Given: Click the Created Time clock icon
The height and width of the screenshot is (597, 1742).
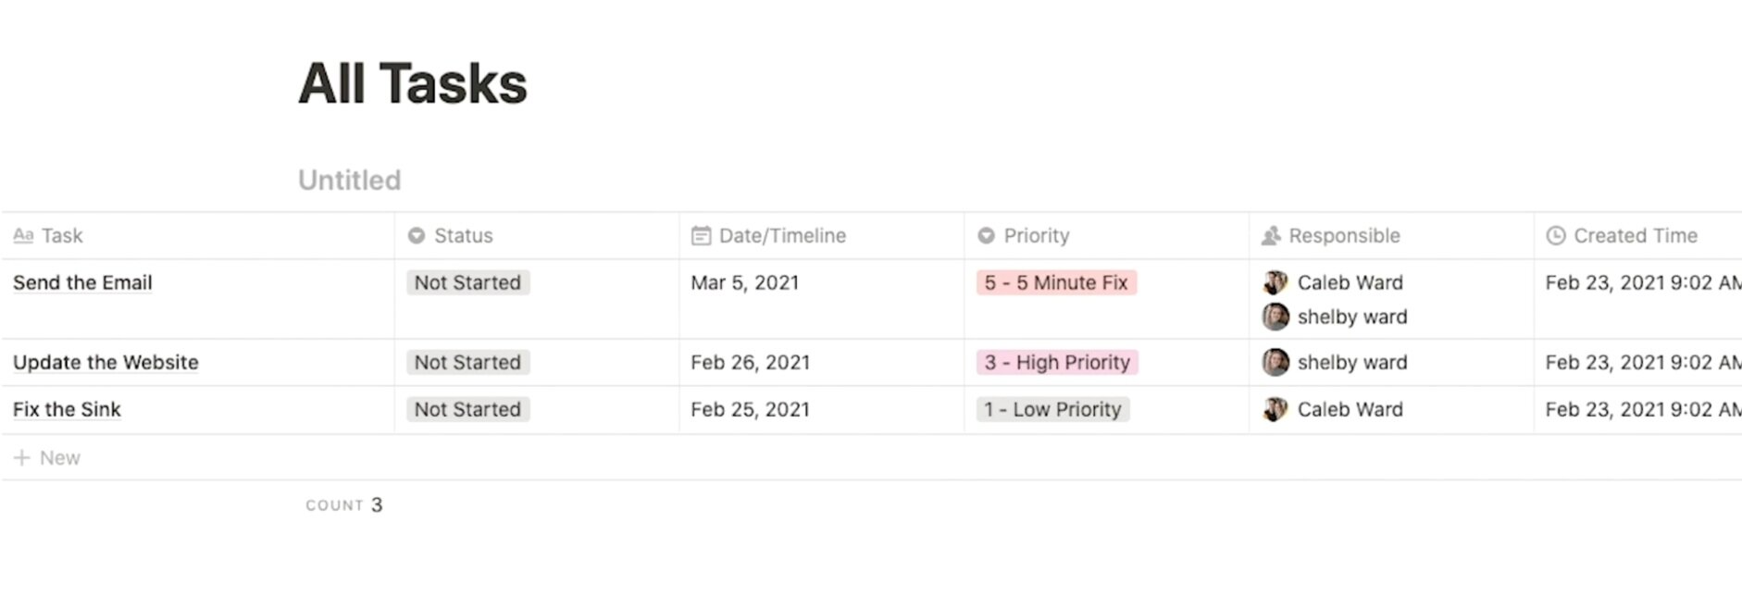Looking at the screenshot, I should coord(1557,236).
